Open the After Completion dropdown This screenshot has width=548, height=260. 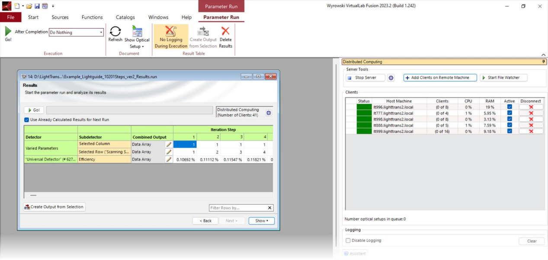[101, 32]
